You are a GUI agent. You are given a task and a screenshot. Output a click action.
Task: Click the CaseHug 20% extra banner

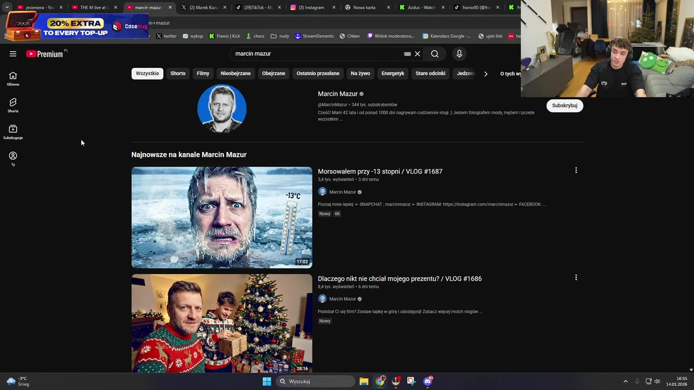pyautogui.click(x=78, y=26)
